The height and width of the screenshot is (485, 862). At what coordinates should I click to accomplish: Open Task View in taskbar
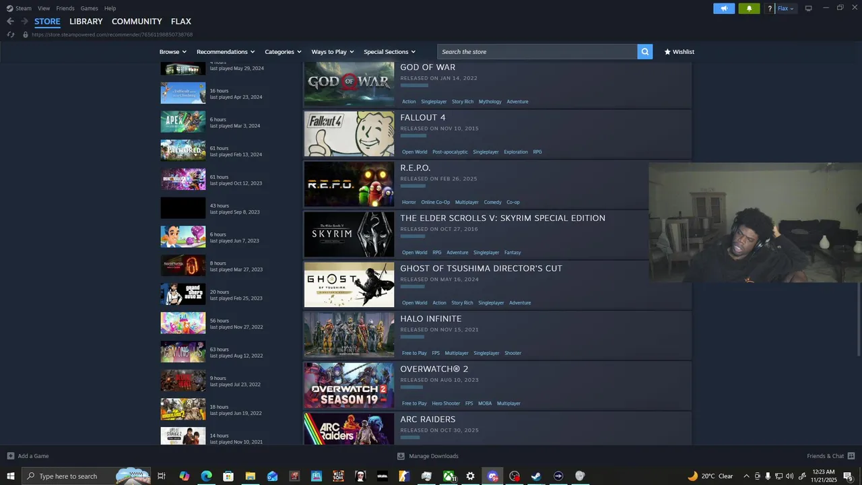pos(162,476)
